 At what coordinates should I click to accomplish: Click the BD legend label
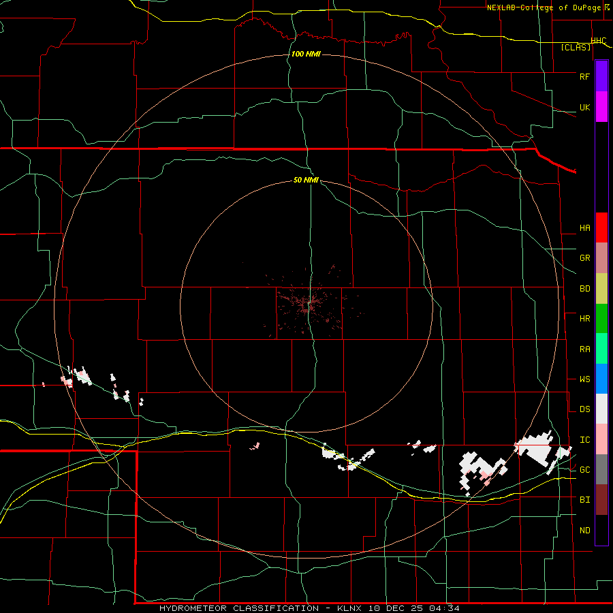coord(584,289)
